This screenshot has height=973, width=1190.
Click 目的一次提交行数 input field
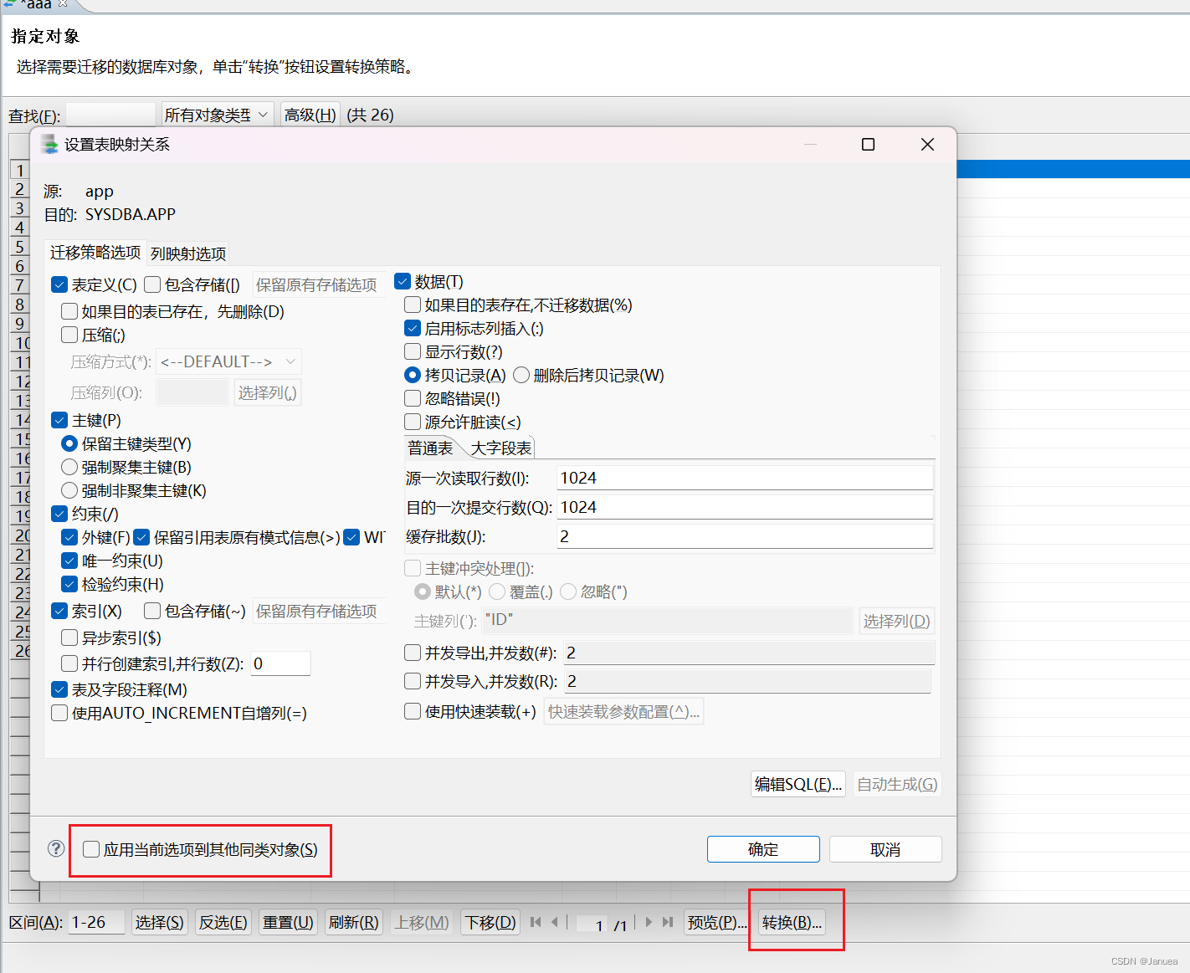coord(745,507)
